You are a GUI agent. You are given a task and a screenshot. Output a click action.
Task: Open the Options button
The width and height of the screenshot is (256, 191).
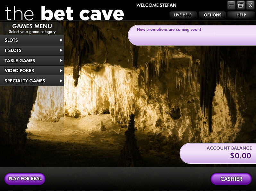[212, 15]
